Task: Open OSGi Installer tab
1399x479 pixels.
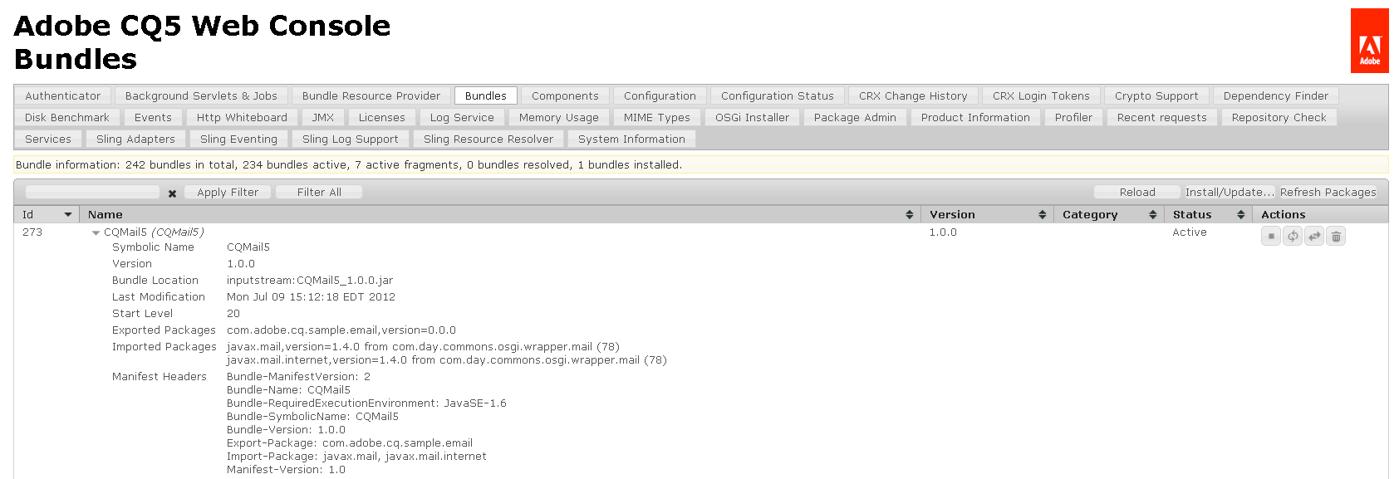Action: pos(753,117)
